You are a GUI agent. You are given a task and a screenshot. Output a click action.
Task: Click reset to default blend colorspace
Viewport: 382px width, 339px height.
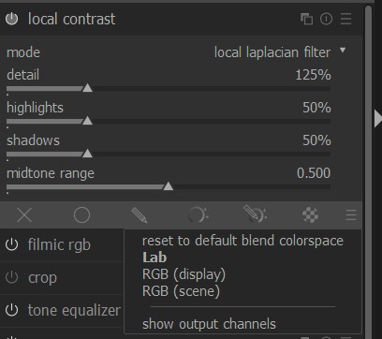(242, 241)
